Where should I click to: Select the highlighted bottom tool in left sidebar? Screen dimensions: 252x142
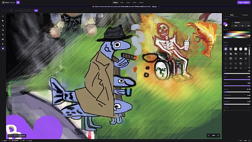pos(3,48)
